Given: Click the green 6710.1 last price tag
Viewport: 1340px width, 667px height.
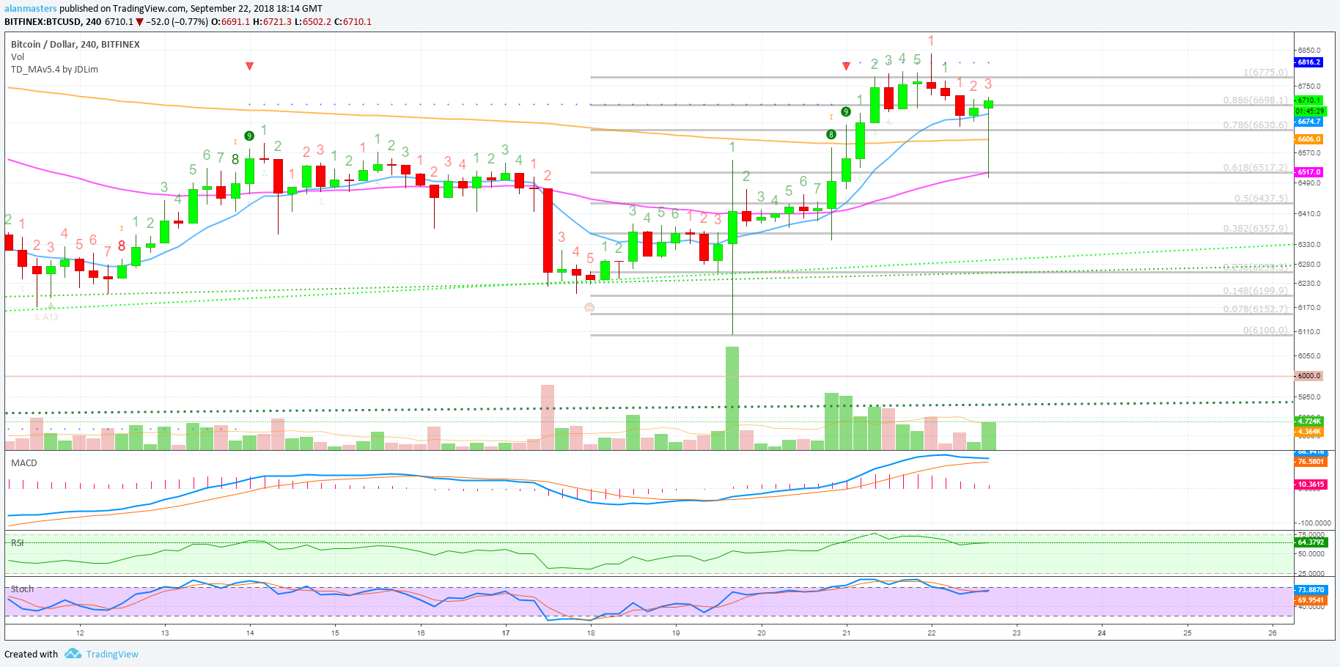Looking at the screenshot, I should pyautogui.click(x=1309, y=100).
